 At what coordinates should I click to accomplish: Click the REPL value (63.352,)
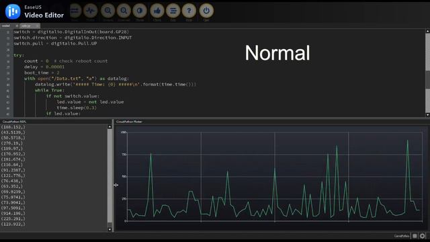tap(12, 186)
